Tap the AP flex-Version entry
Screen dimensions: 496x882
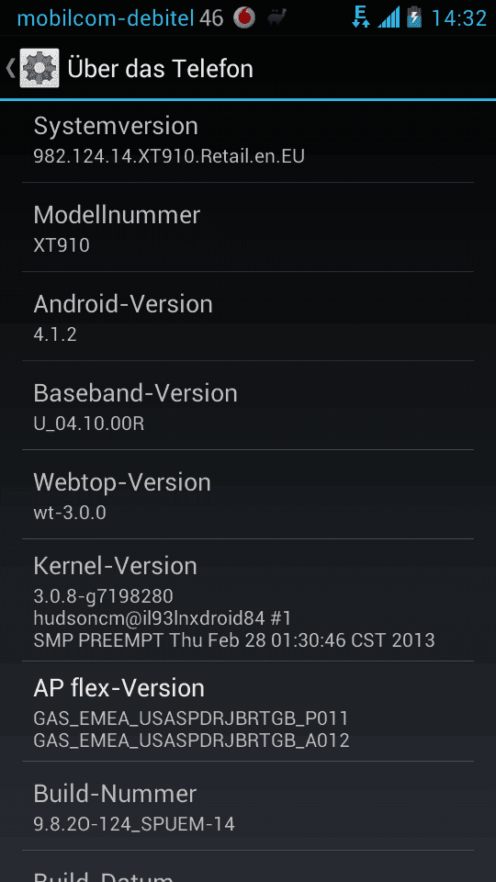(248, 711)
